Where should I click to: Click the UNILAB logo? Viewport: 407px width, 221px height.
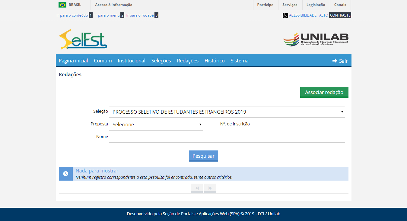(x=315, y=39)
